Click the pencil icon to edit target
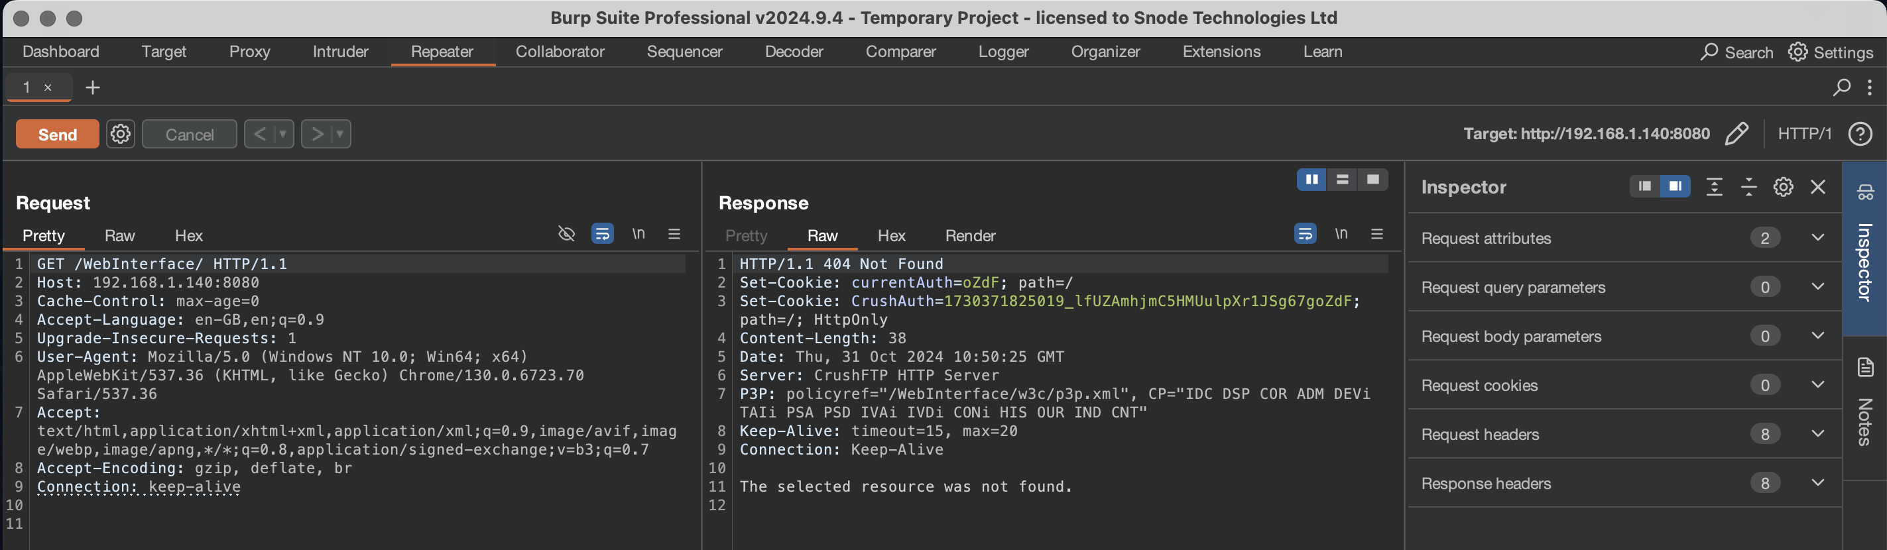The image size is (1887, 550). click(x=1736, y=134)
